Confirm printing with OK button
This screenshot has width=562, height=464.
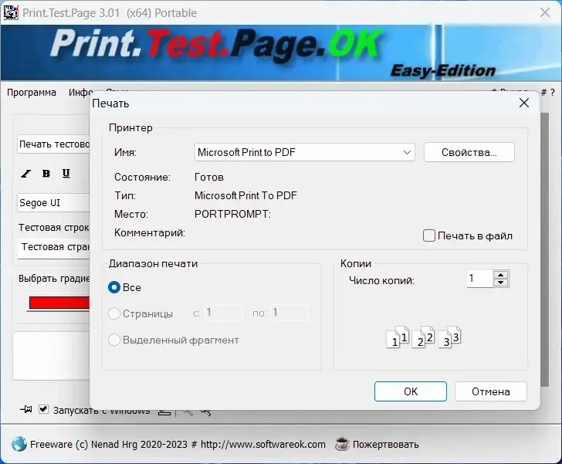pos(411,391)
